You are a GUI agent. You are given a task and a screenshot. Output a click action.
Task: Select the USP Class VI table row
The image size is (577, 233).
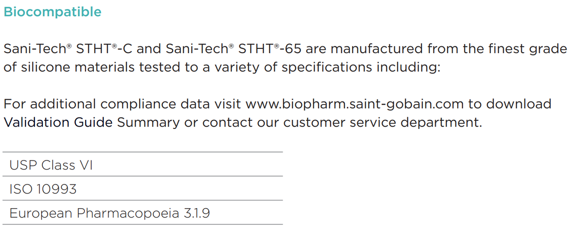[142, 164]
